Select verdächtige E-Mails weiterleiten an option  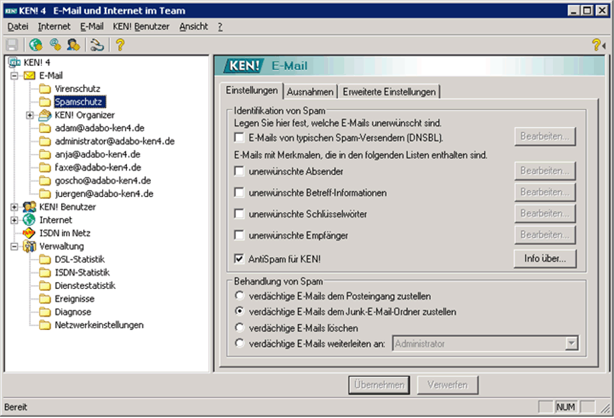point(240,343)
